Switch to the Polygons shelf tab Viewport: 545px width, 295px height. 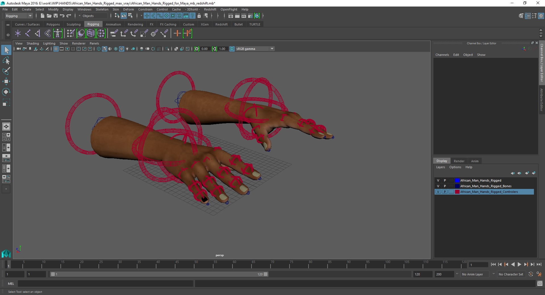point(53,24)
